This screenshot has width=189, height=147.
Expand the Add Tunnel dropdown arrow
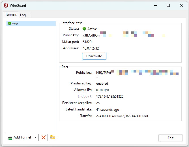click(36, 137)
